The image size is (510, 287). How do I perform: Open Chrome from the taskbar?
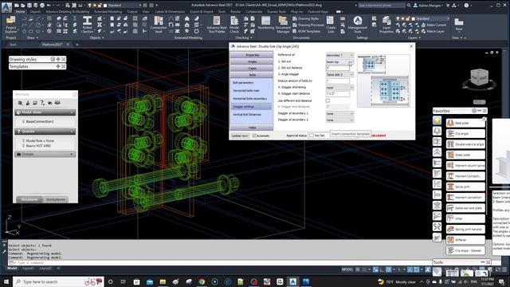coord(202,281)
